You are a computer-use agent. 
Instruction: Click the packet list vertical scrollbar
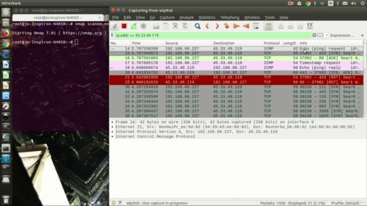tap(365, 78)
